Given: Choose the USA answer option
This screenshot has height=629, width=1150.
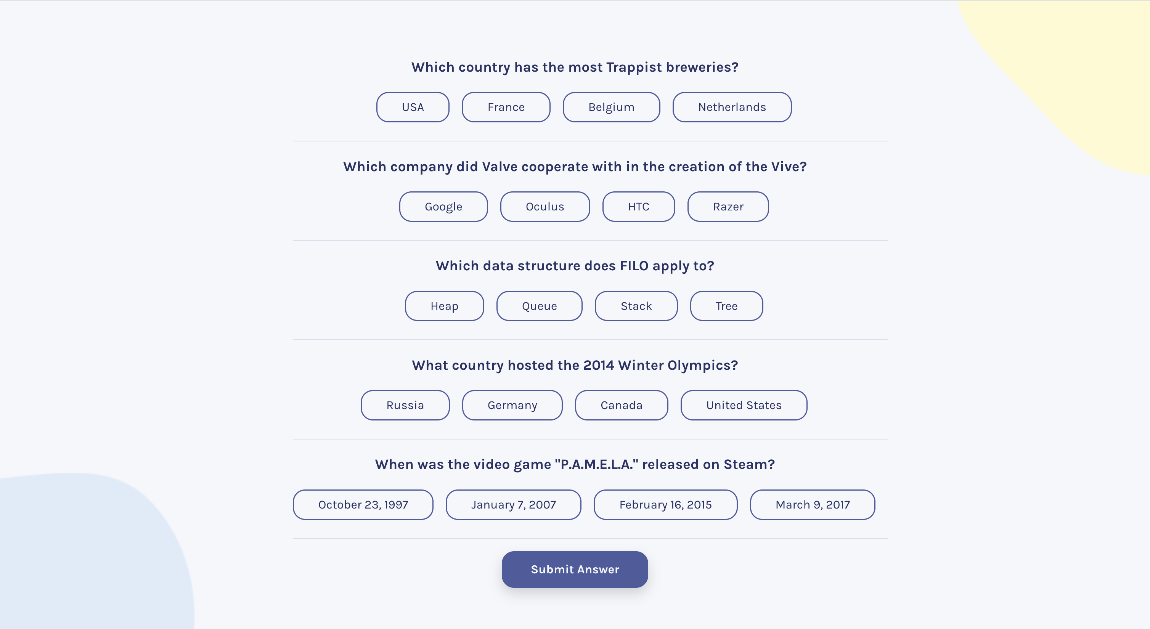Looking at the screenshot, I should point(413,107).
